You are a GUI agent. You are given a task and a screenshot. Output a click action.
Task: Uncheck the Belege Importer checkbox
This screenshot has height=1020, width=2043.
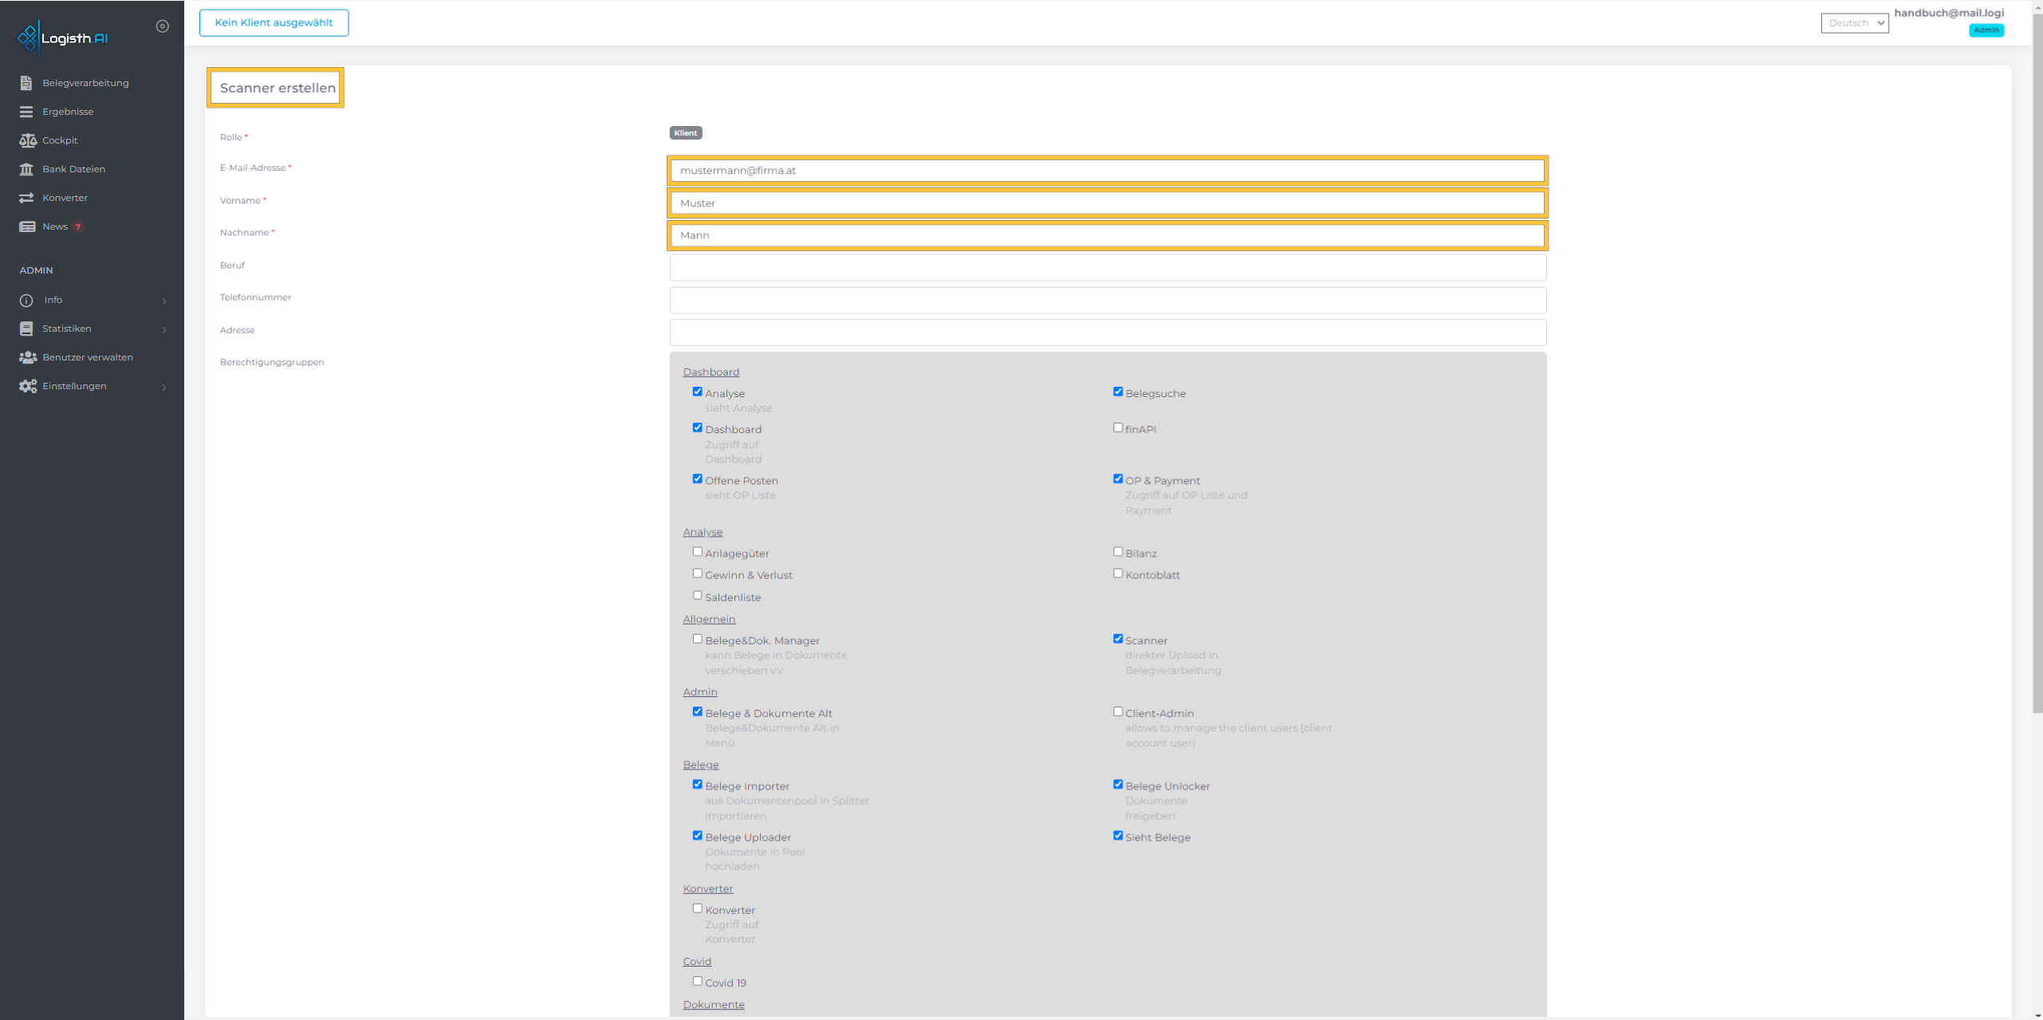[698, 784]
